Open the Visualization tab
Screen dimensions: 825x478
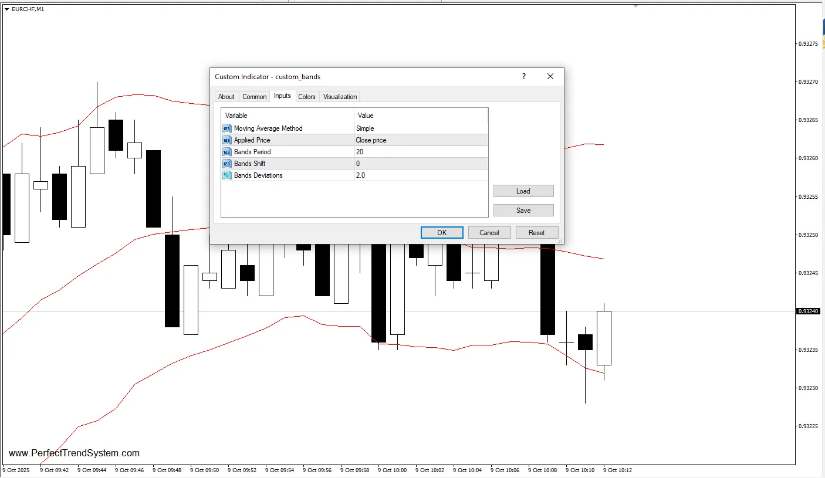(340, 97)
